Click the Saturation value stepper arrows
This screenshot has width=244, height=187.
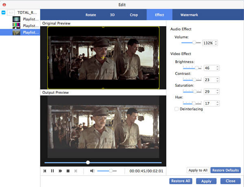(x=218, y=91)
